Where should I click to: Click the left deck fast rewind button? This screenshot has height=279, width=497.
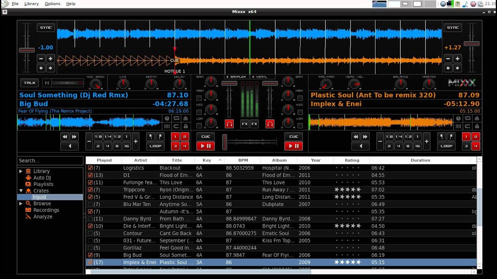click(x=65, y=137)
